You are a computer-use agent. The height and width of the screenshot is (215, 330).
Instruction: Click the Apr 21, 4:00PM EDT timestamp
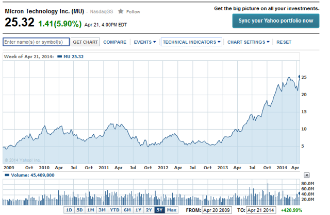pyautogui.click(x=106, y=25)
